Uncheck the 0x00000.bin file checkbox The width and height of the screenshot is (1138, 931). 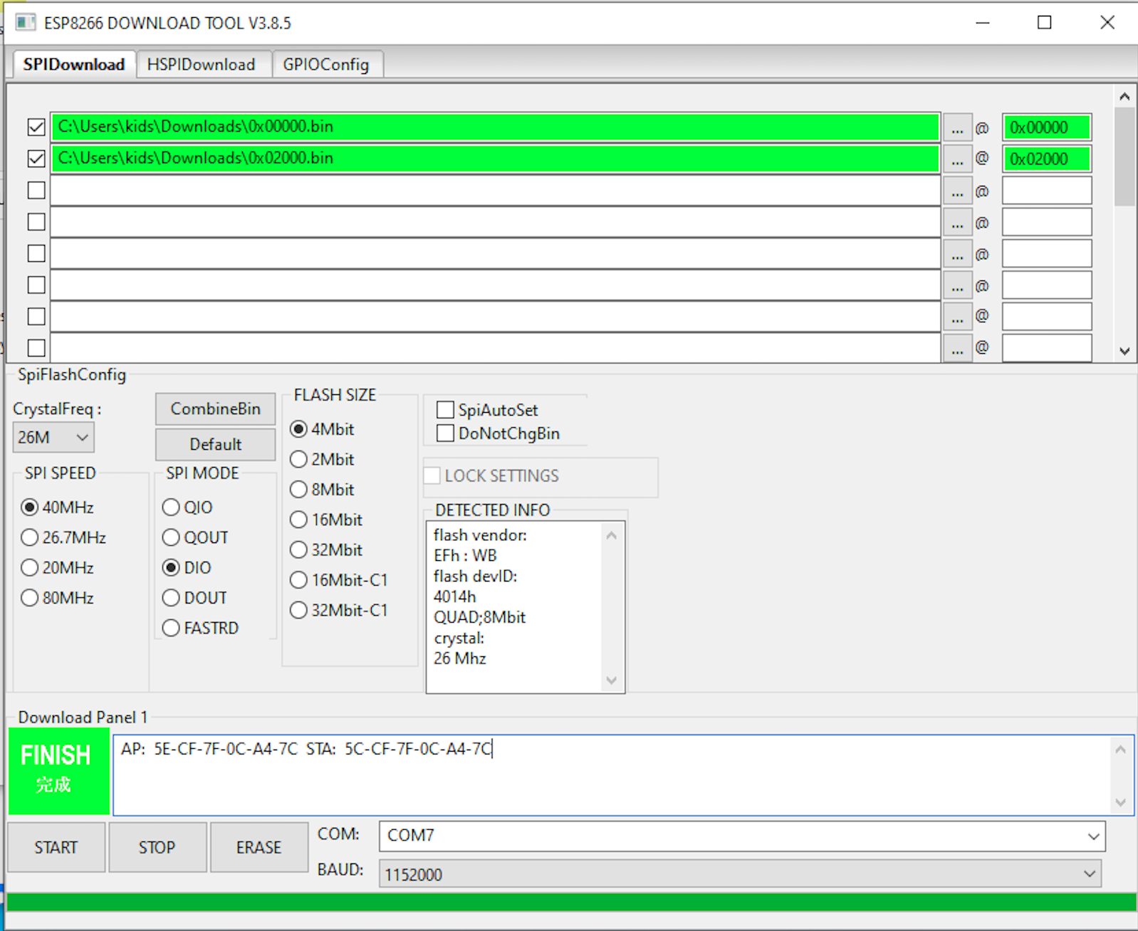point(36,127)
